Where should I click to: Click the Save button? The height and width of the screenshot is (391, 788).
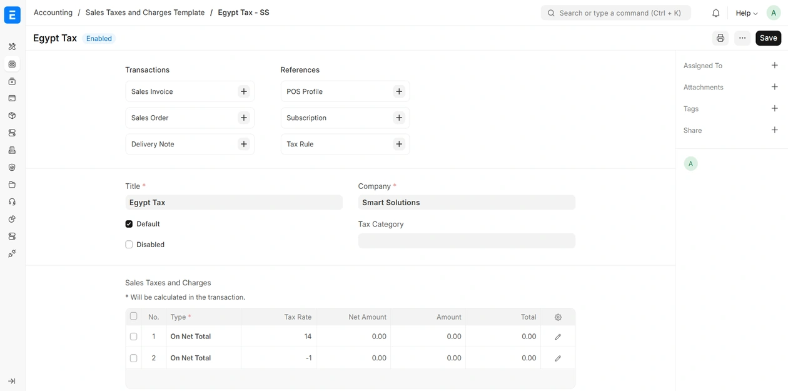click(x=768, y=38)
